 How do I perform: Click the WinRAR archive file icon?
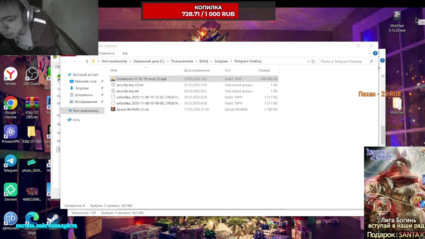(x=113, y=109)
